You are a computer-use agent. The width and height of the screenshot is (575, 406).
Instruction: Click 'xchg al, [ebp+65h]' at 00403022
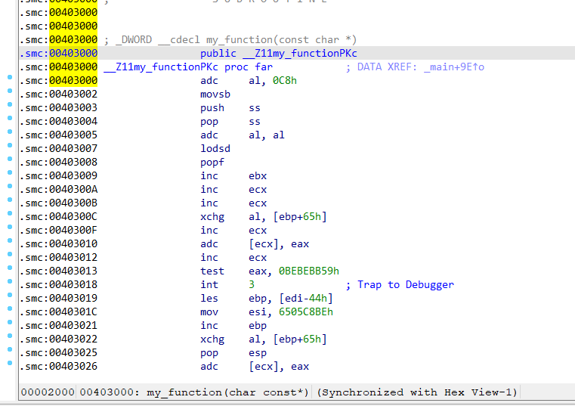[x=263, y=339]
